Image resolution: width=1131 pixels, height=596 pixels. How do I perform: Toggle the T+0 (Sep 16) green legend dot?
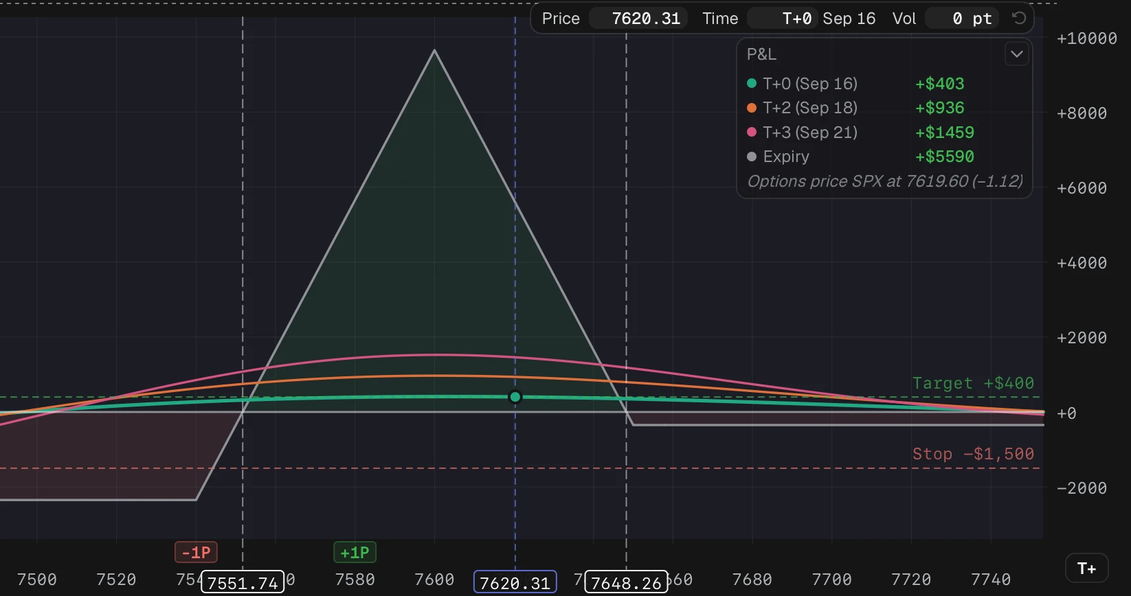pyautogui.click(x=752, y=84)
